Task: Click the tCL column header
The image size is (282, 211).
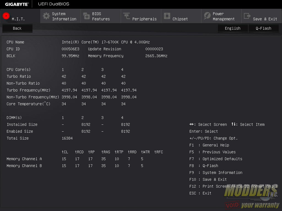Action: tap(65, 152)
